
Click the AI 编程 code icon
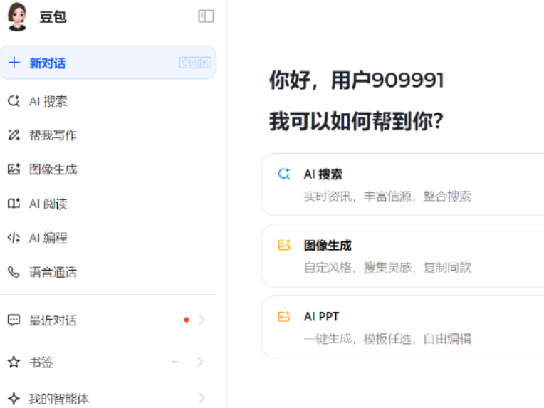[x=14, y=238]
